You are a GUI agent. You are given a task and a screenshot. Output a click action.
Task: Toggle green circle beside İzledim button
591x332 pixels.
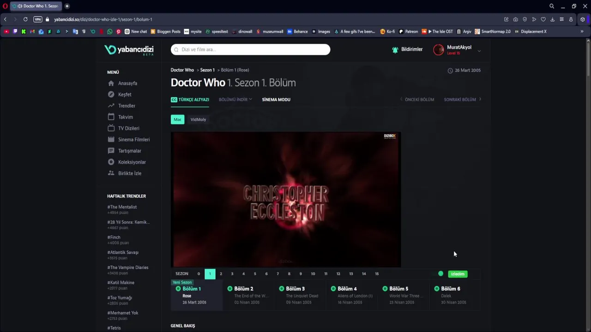click(441, 274)
